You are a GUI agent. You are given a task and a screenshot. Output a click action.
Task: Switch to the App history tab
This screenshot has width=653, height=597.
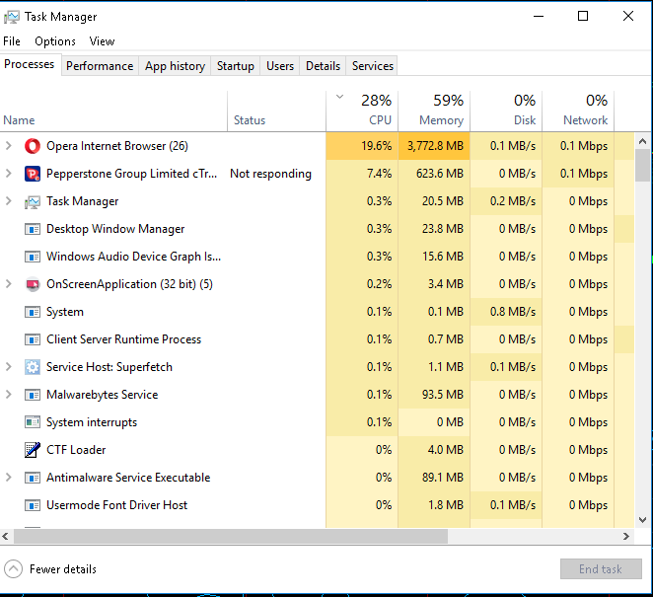[x=175, y=66]
